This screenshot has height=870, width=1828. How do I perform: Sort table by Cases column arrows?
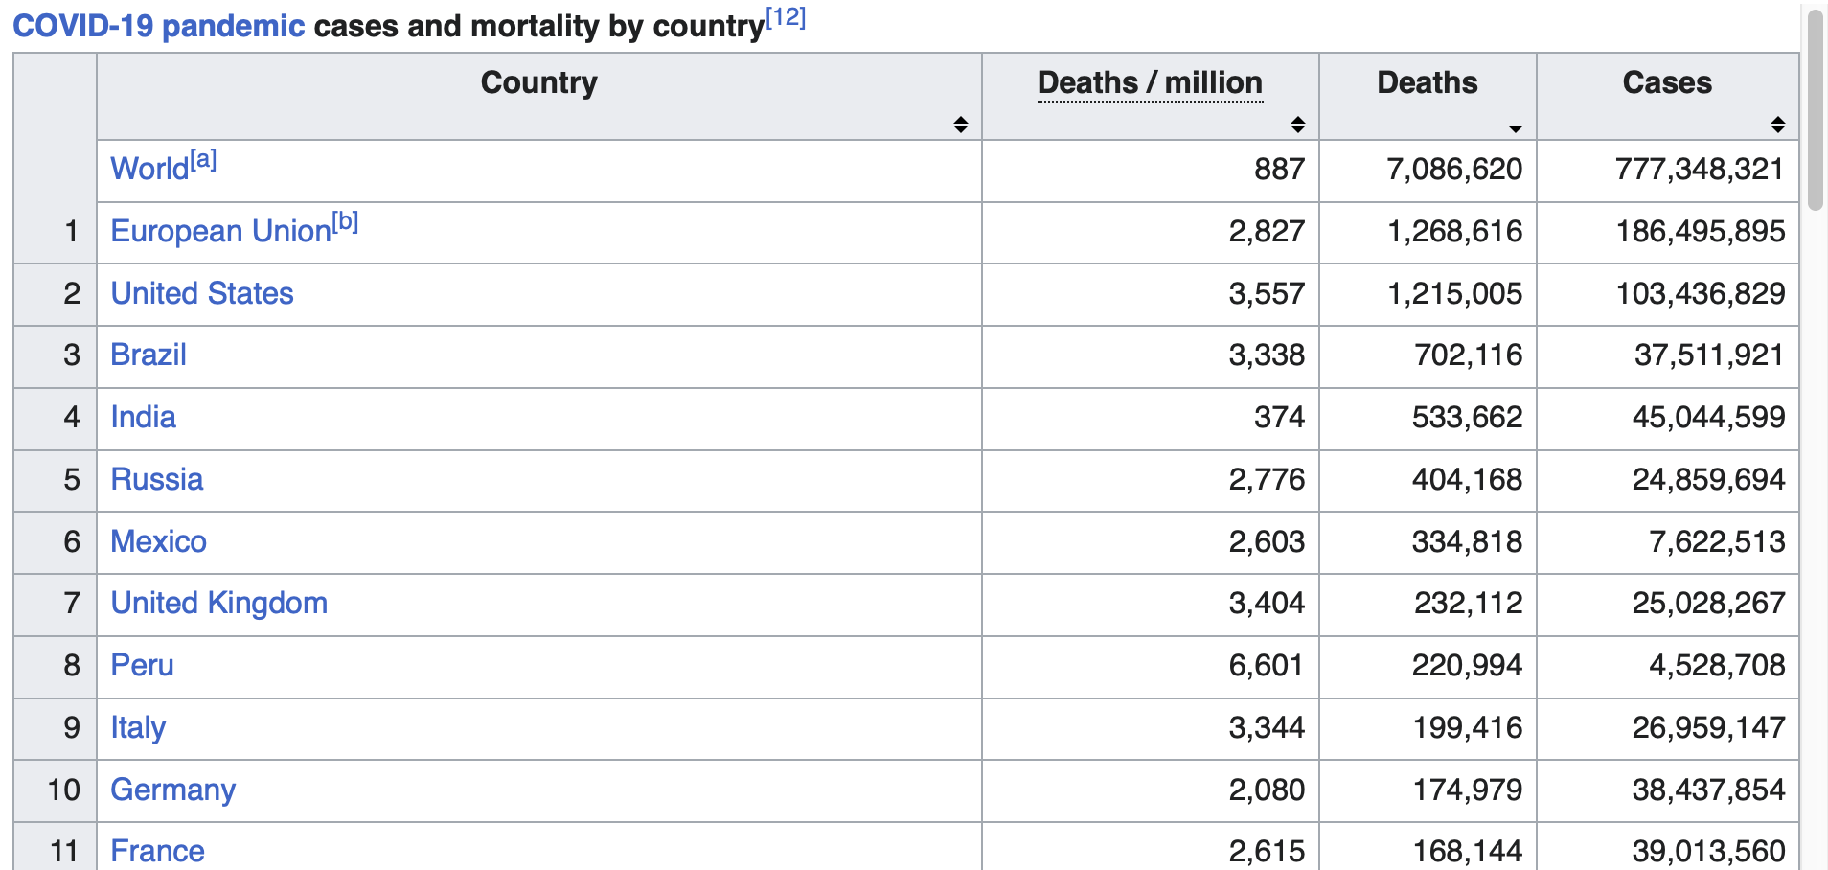point(1777,125)
